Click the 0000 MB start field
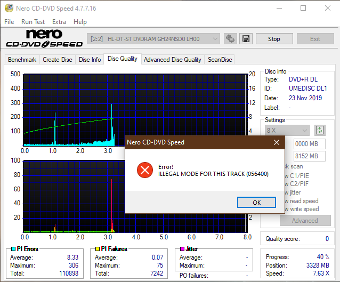 [310, 144]
